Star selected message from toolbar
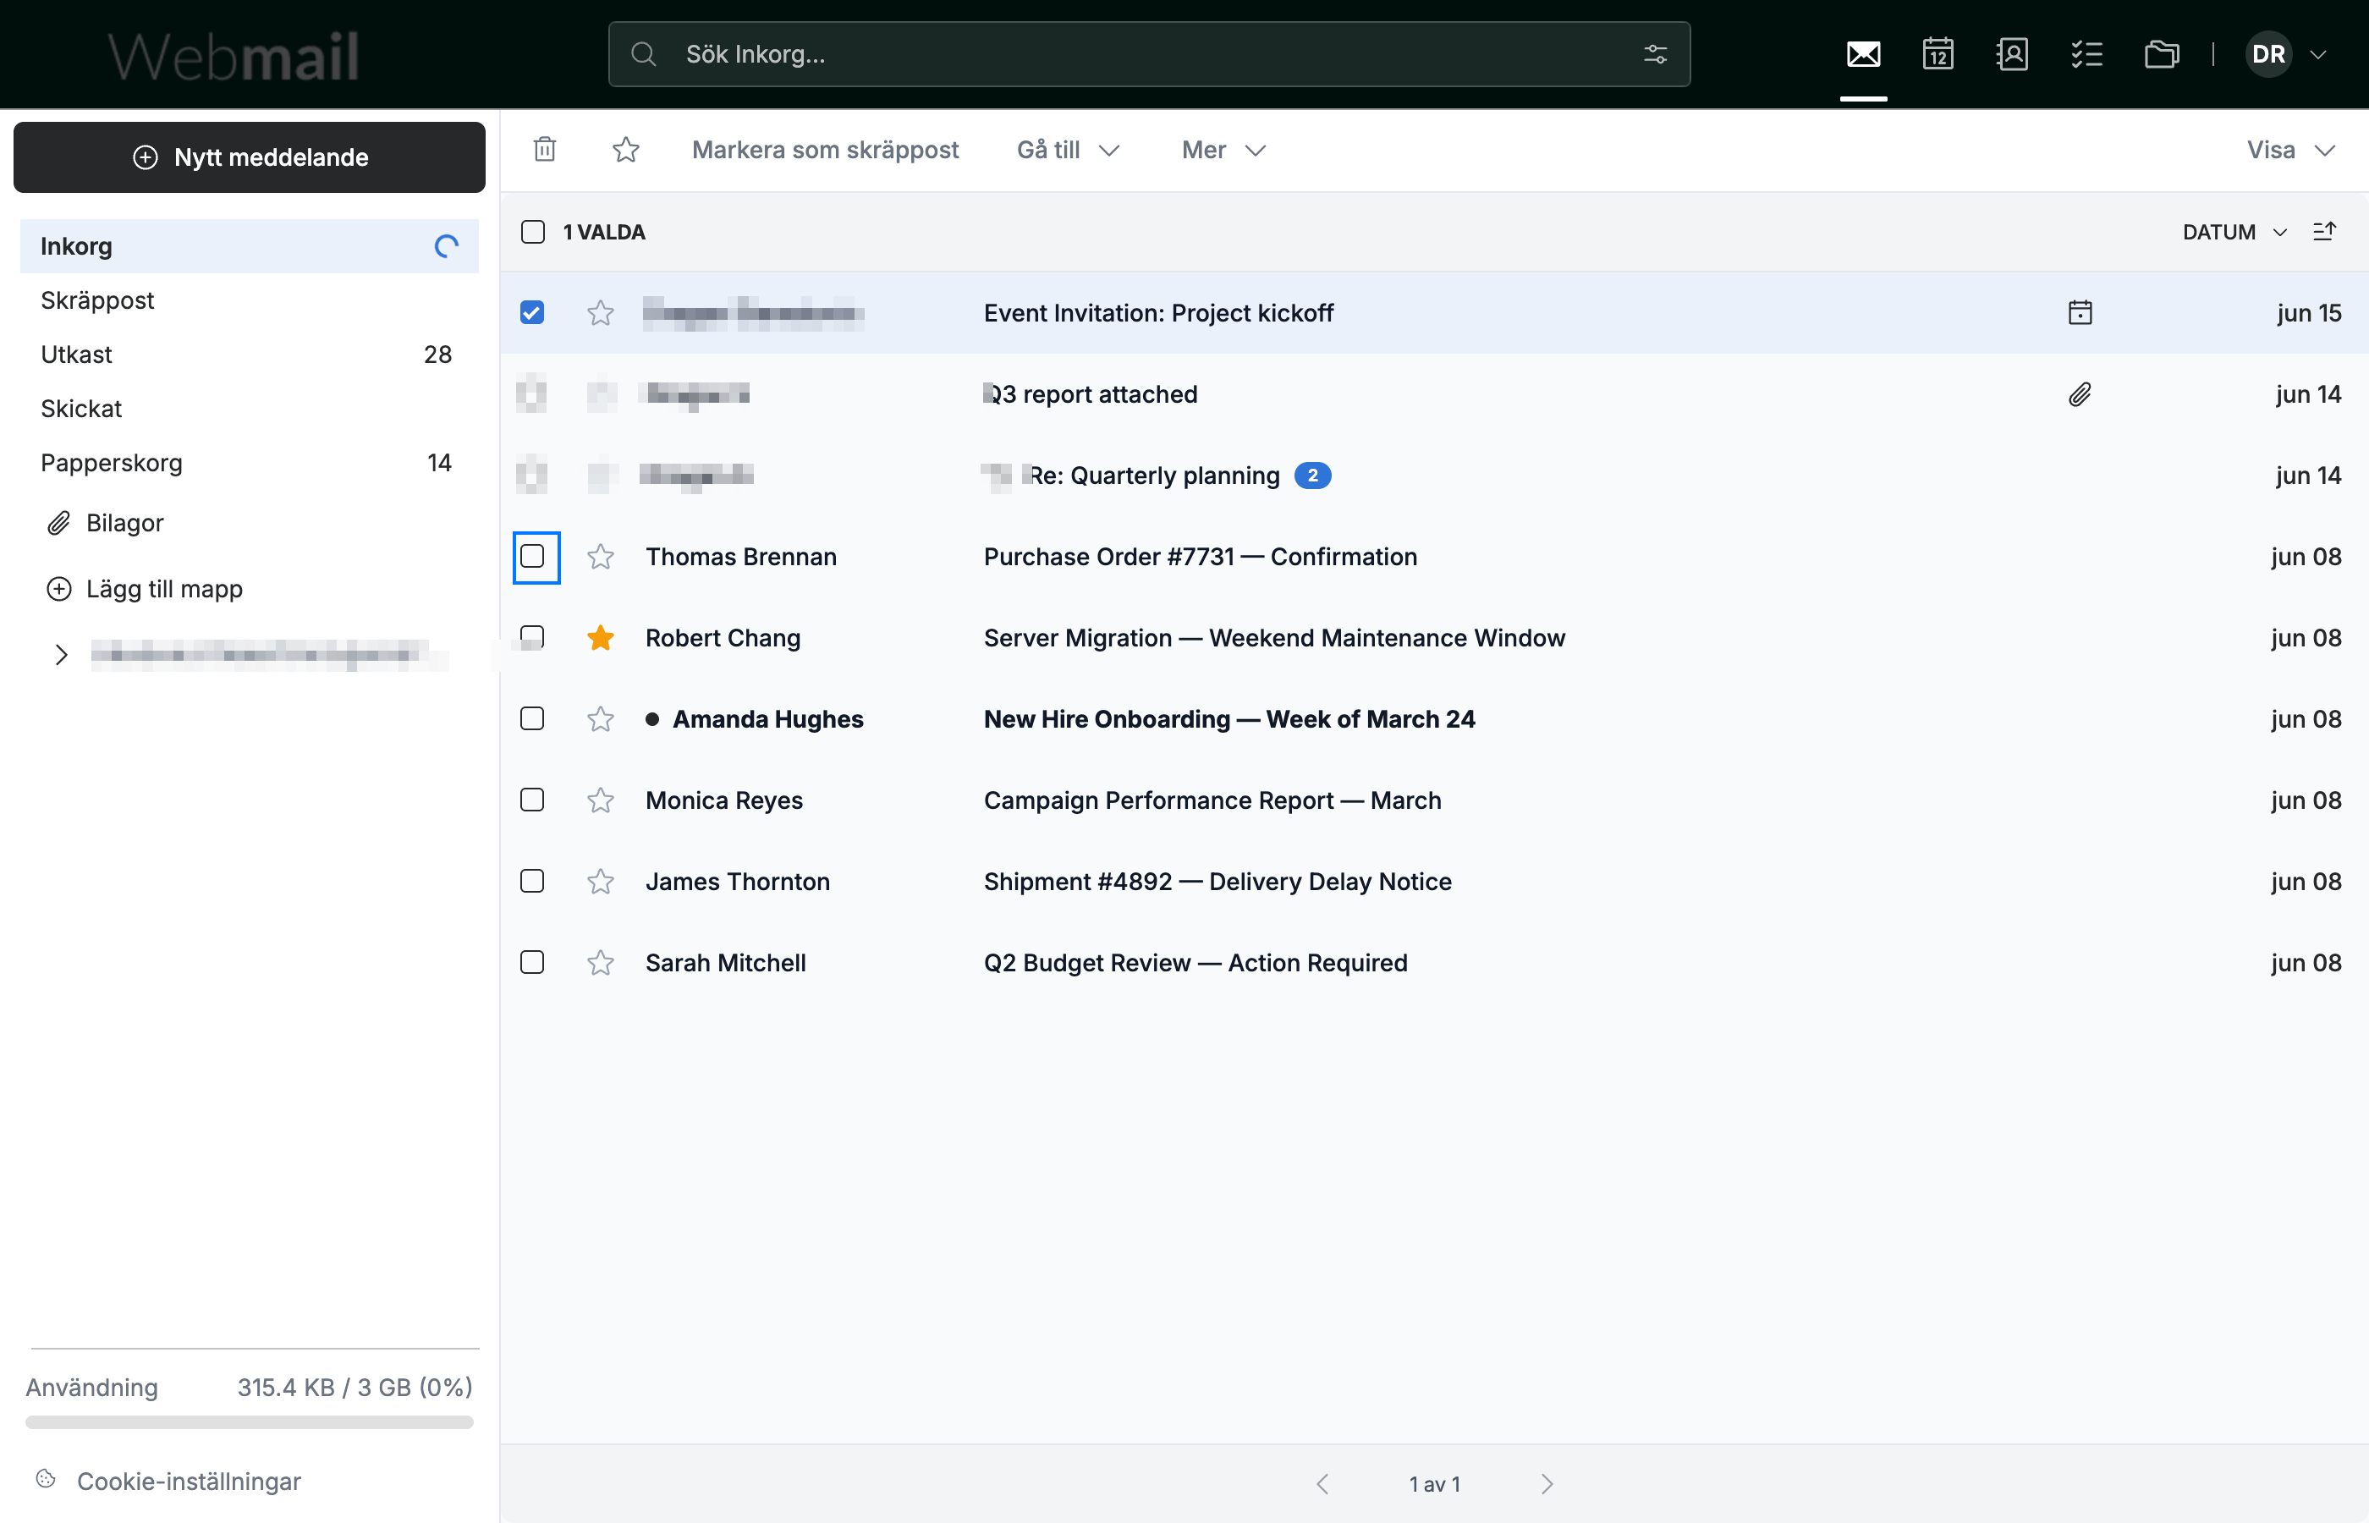Image resolution: width=2369 pixels, height=1523 pixels. 626,149
